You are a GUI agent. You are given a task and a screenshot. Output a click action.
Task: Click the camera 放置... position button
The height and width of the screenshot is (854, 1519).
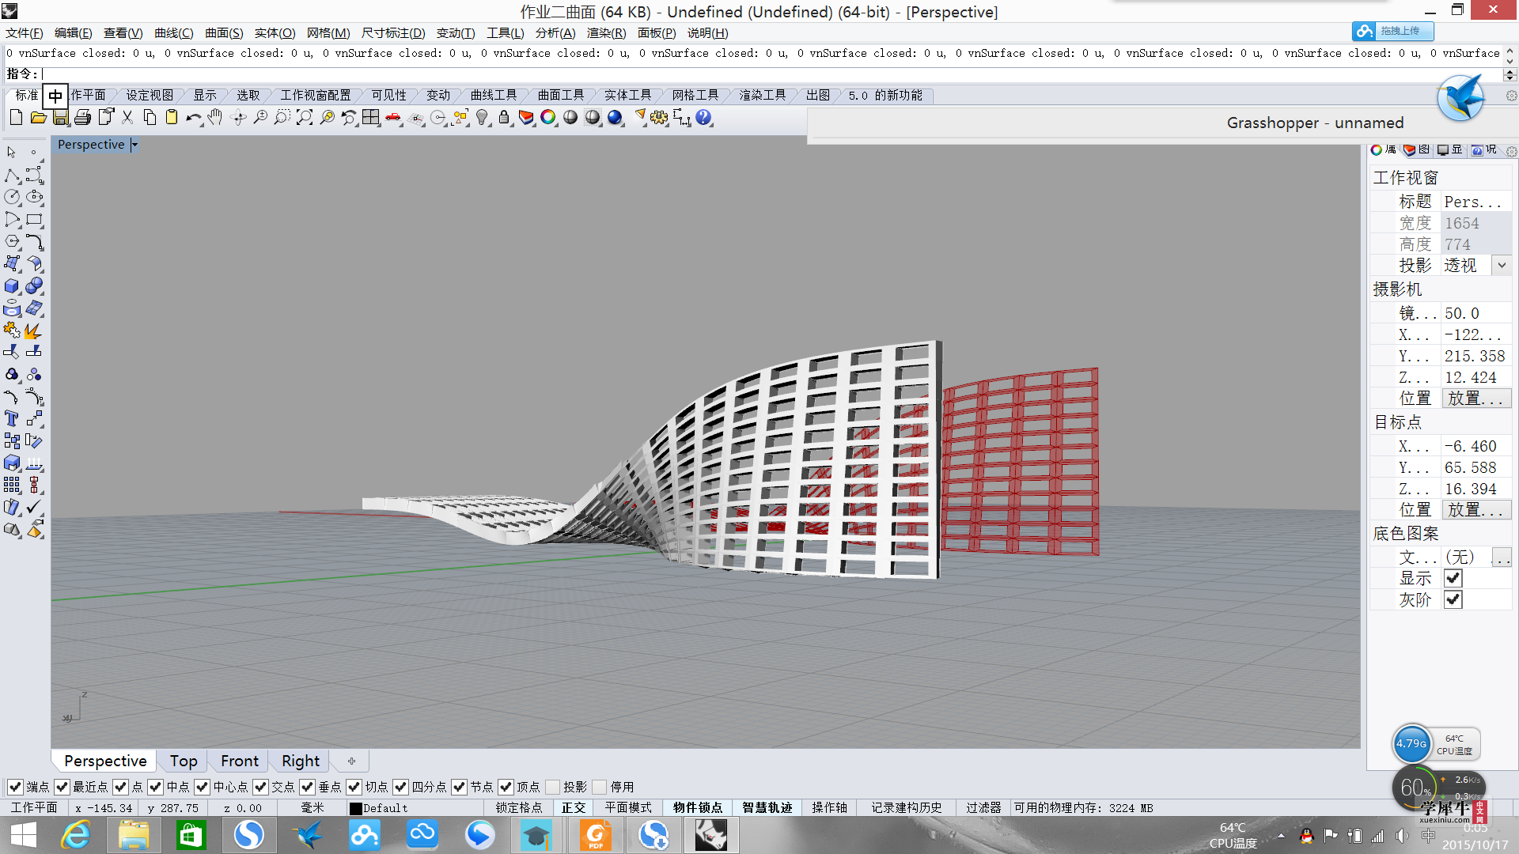pos(1476,399)
